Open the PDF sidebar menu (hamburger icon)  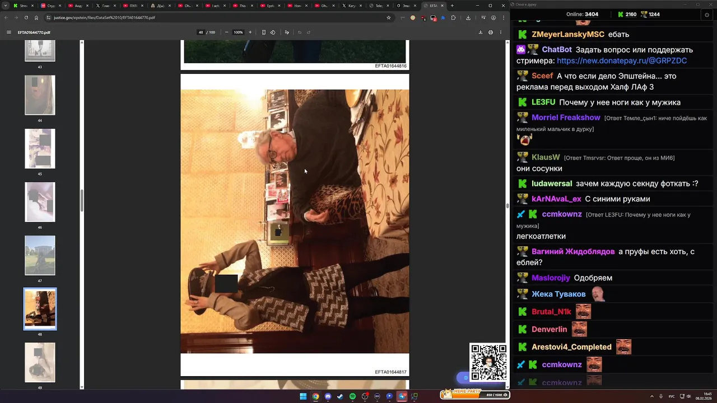click(8, 32)
